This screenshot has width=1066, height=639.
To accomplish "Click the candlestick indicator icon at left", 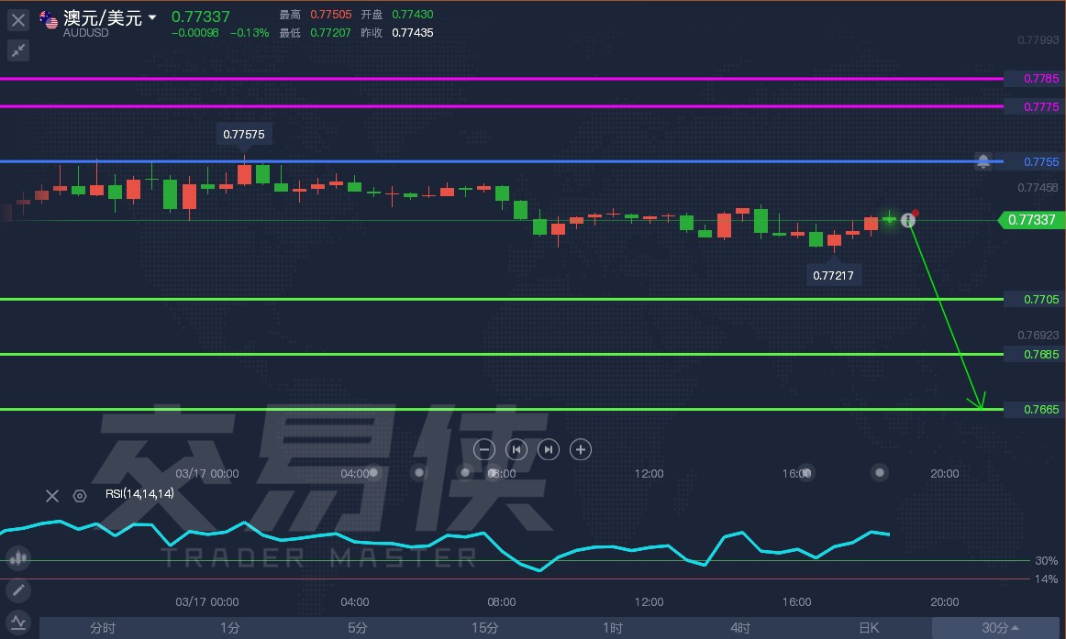I will pos(18,558).
